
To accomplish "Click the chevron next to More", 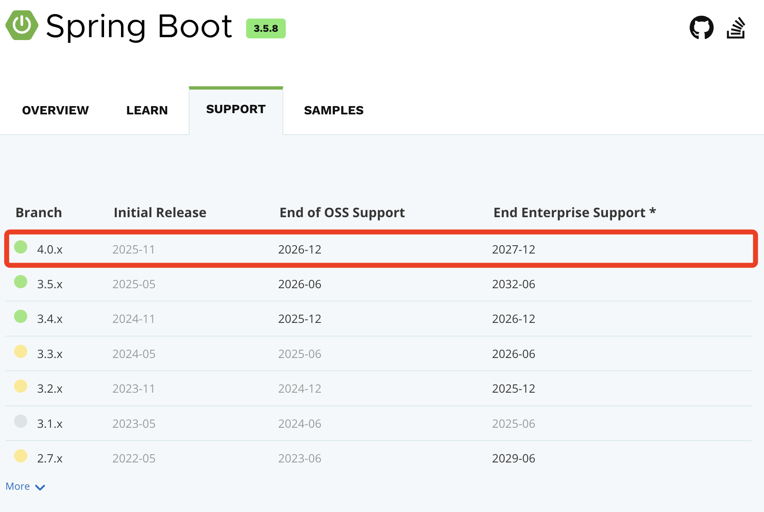I will (x=40, y=487).
